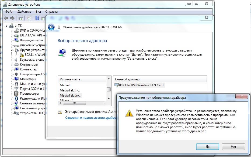Click the show console tree toolbar icon
The height and width of the screenshot is (157, 251).
pyautogui.click(x=21, y=18)
